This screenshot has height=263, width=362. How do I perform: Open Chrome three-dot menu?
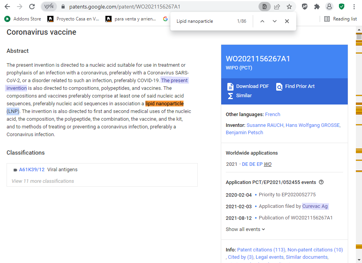click(354, 7)
